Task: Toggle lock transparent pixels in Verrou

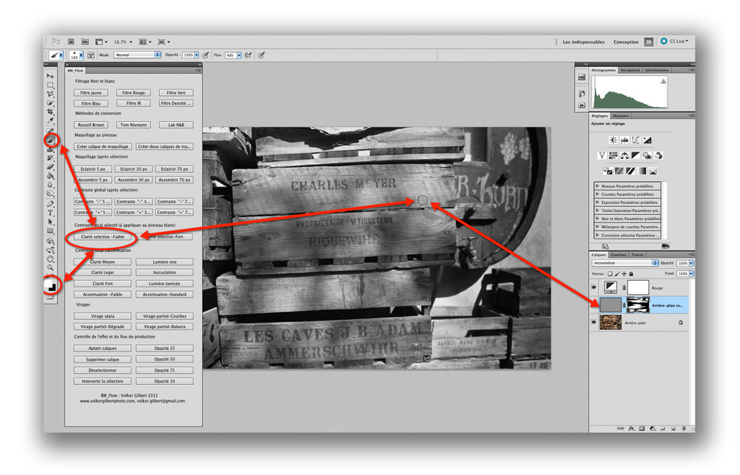Action: click(x=610, y=273)
